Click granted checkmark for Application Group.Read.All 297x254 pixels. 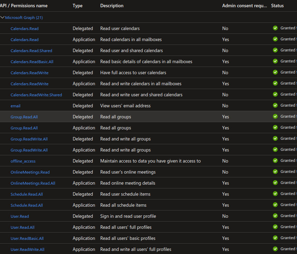[x=275, y=127]
